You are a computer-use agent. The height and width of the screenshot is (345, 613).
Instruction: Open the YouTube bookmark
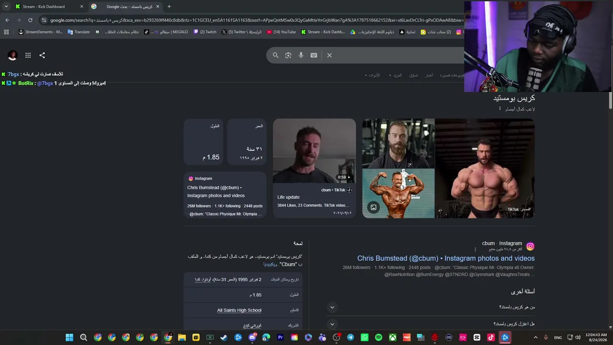coord(282,32)
